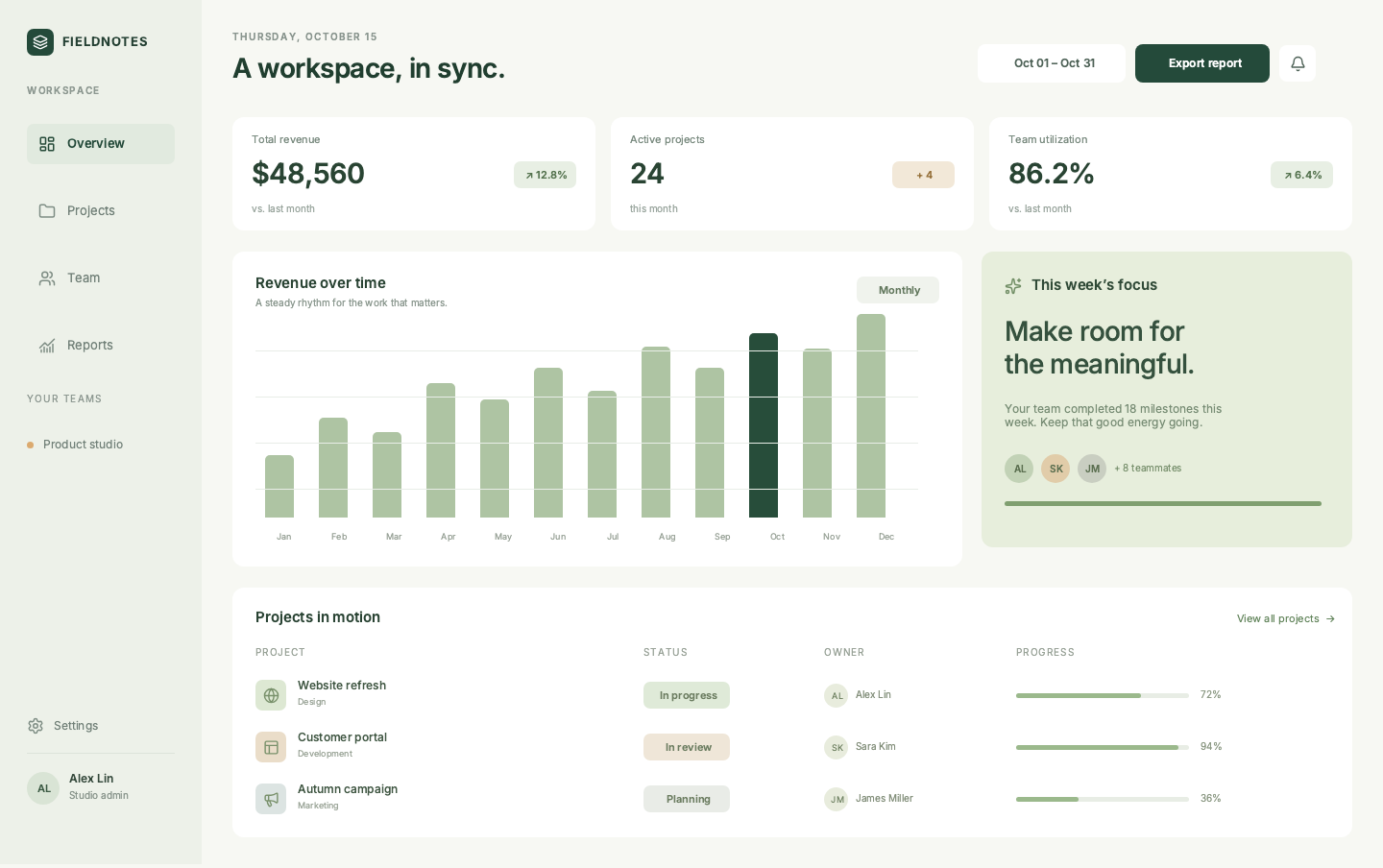Click the Settings gear icon
This screenshot has width=1383, height=868.
tap(36, 726)
